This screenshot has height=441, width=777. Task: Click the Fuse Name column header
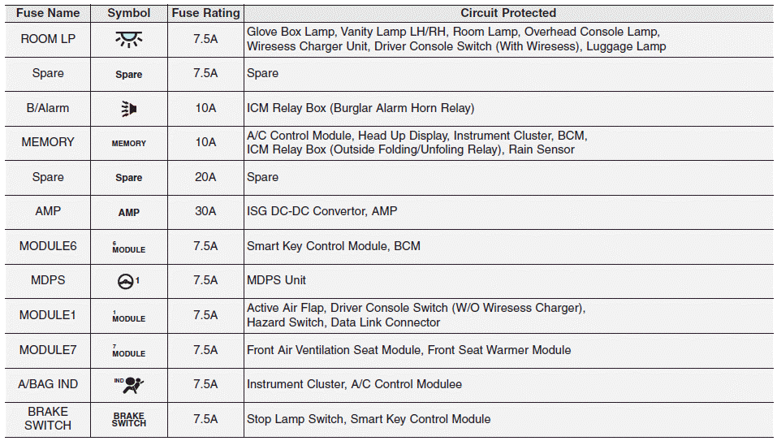coord(48,13)
